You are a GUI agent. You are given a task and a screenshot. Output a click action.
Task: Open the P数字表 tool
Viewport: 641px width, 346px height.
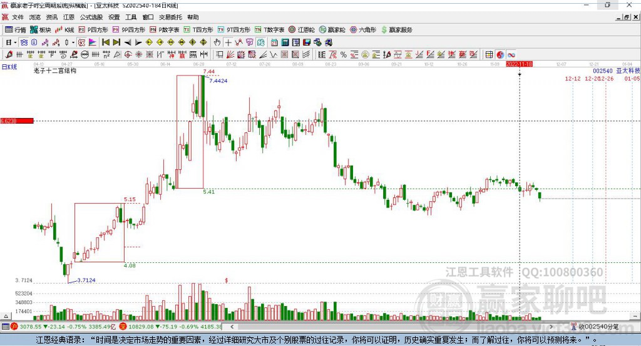[x=165, y=30]
